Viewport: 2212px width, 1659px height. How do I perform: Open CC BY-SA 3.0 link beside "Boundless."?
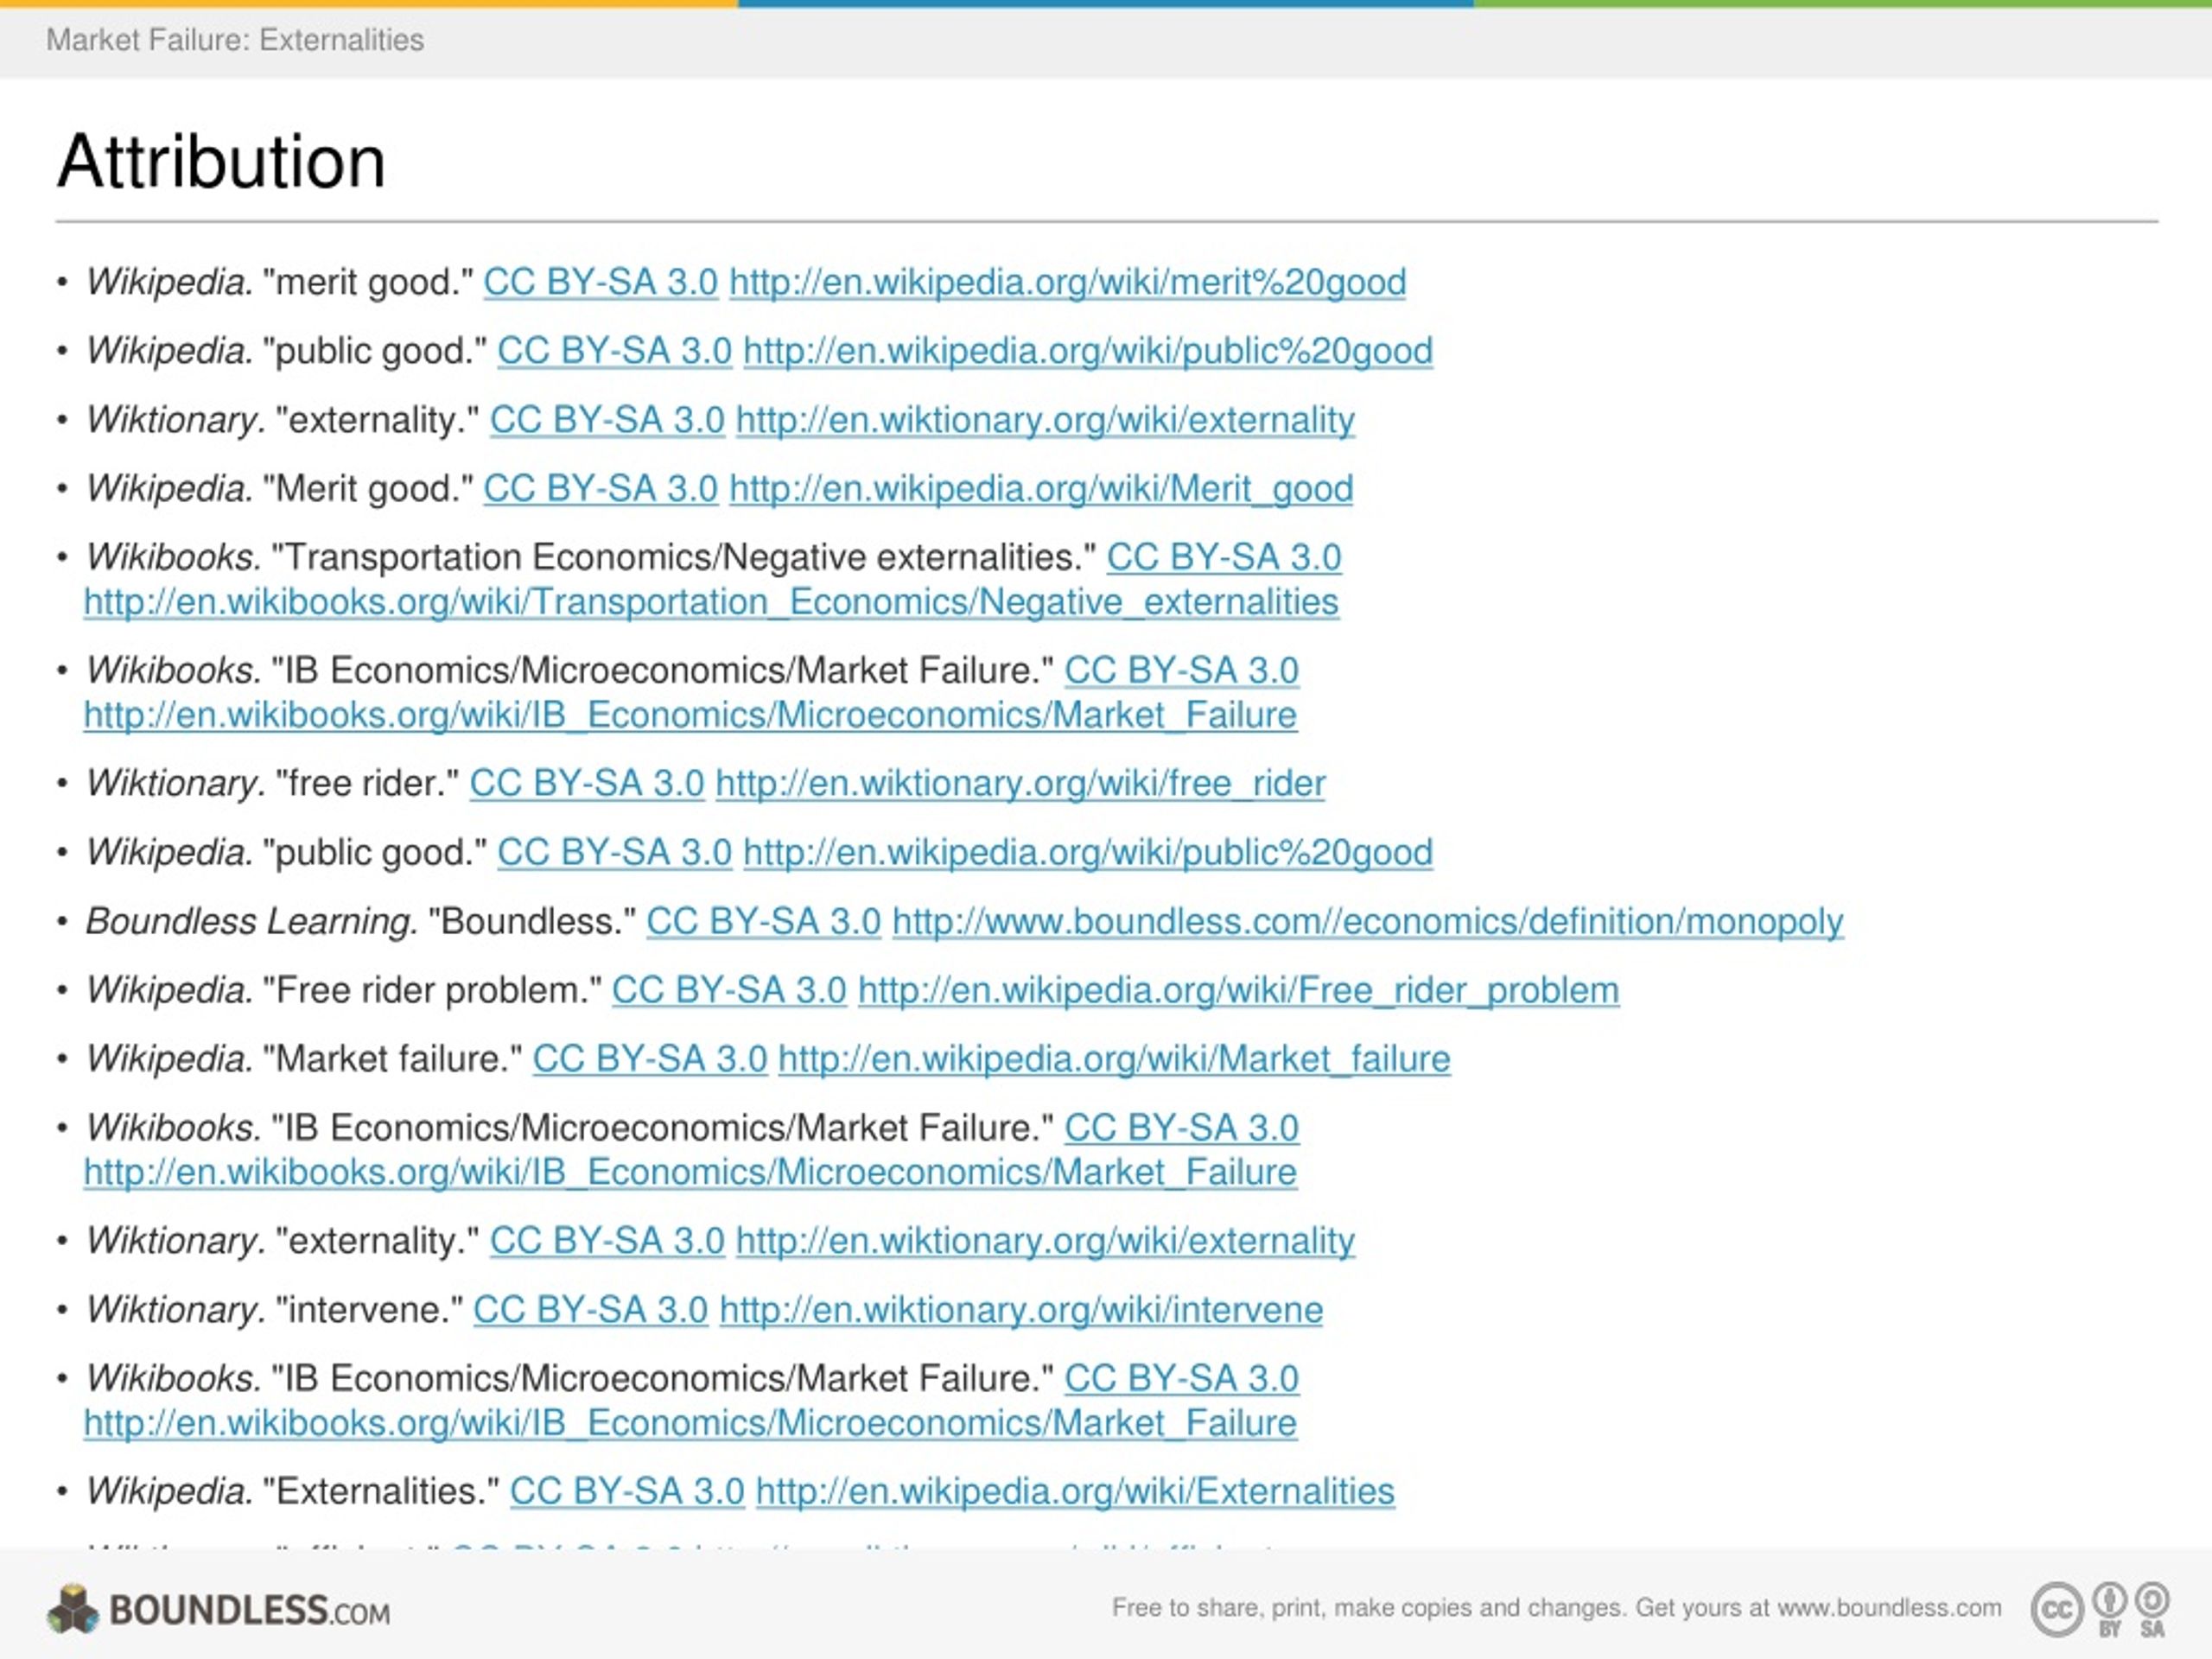(764, 921)
